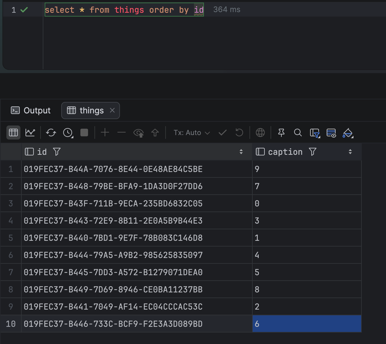This screenshot has width=386, height=344.
Task: Preview pending changes eye icon
Action: [x=138, y=133]
